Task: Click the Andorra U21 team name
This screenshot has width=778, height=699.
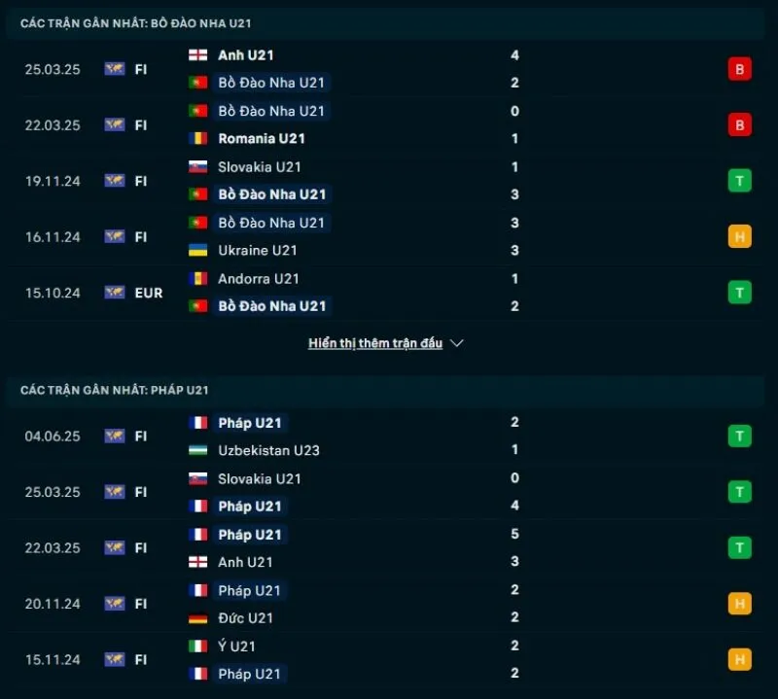Action: click(258, 279)
